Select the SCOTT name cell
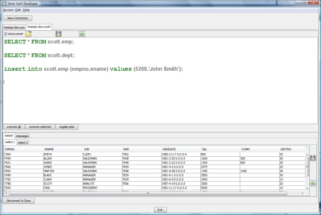 click(x=62, y=184)
